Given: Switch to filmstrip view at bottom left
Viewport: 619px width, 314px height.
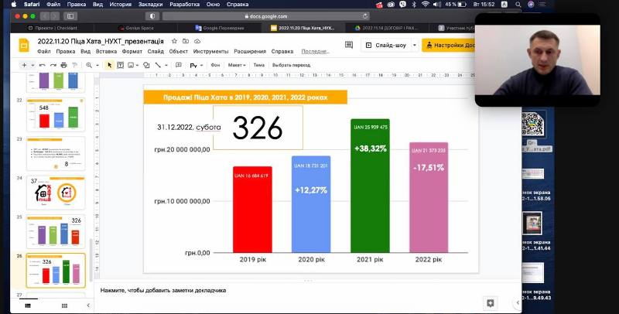Looking at the screenshot, I should click(29, 305).
